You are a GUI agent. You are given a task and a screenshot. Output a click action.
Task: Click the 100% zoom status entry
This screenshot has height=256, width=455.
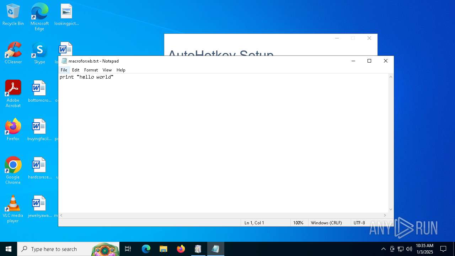[x=298, y=223]
